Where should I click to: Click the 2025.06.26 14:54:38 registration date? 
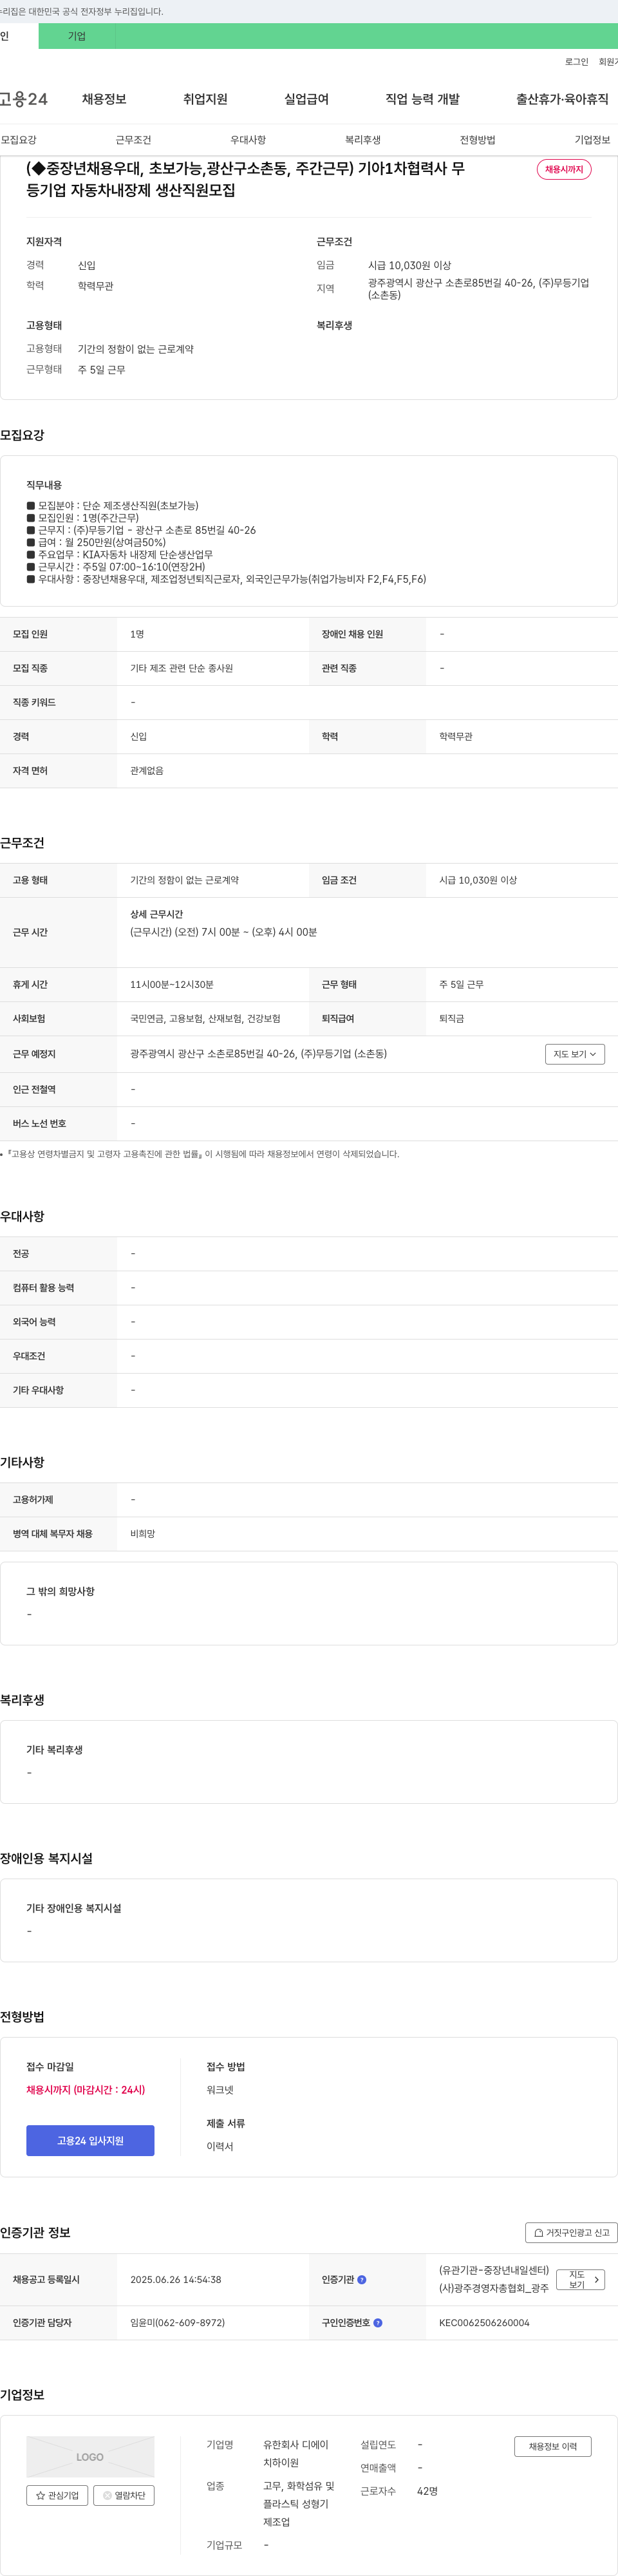click(x=176, y=2280)
